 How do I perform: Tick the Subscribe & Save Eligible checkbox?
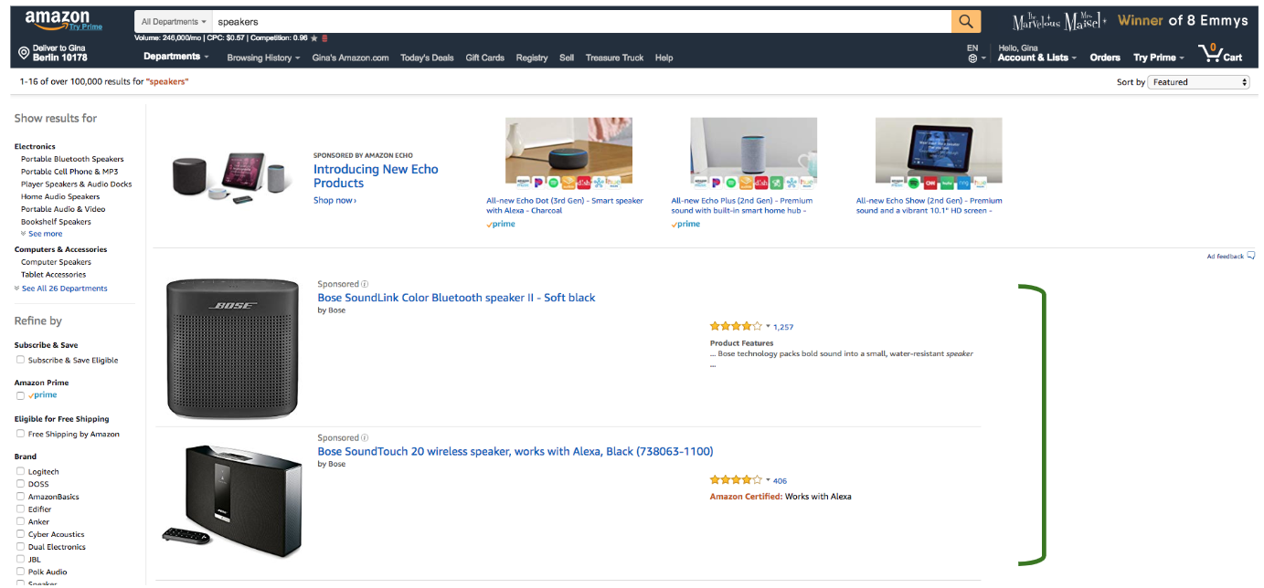20,360
